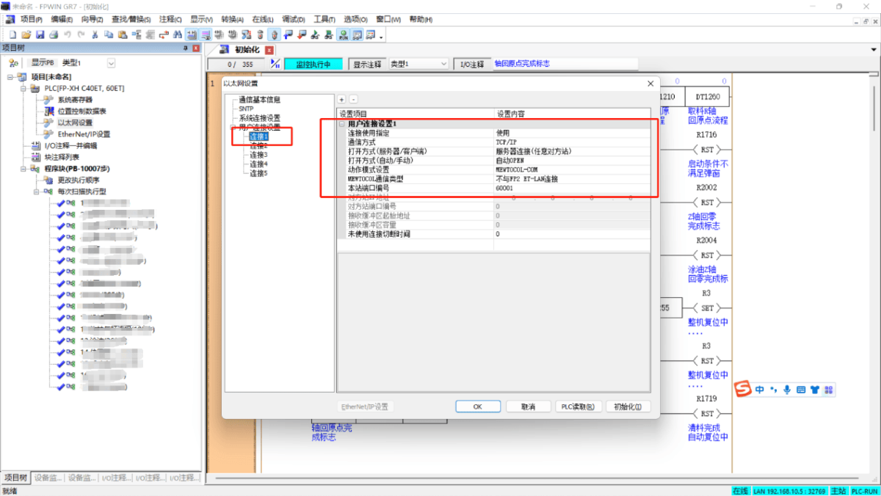Click the Print toolbar icon
Screen dimensions: 881x496
54,34
